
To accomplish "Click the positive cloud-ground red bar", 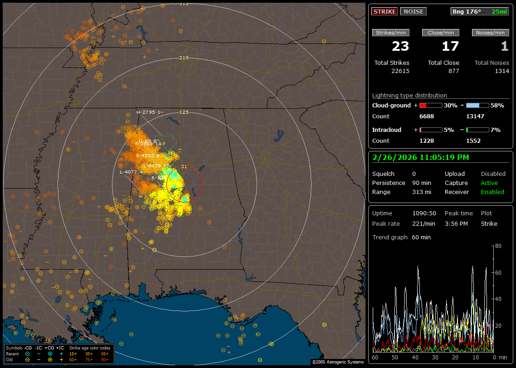I will tap(430, 105).
